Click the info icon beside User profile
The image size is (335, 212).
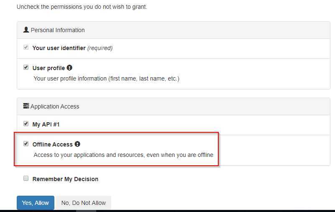click(x=69, y=68)
